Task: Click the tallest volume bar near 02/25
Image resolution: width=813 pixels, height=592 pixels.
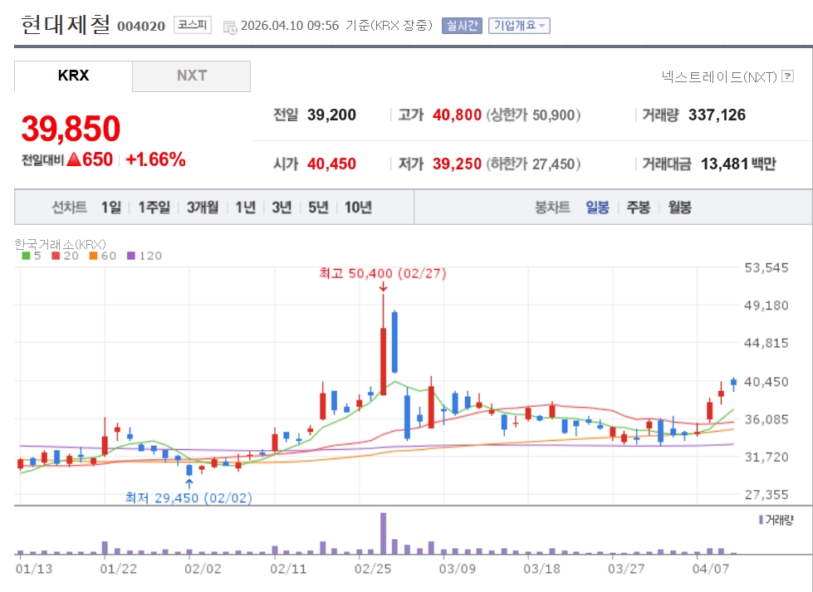Action: [x=383, y=533]
